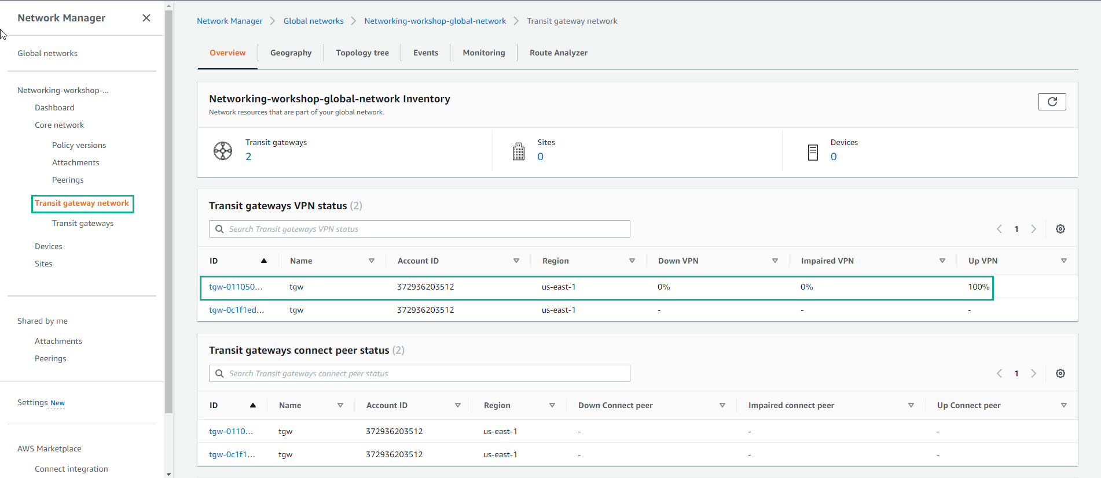Screen dimensions: 1101x478
Task: Open Settings in sidebar
Action: coord(32,402)
